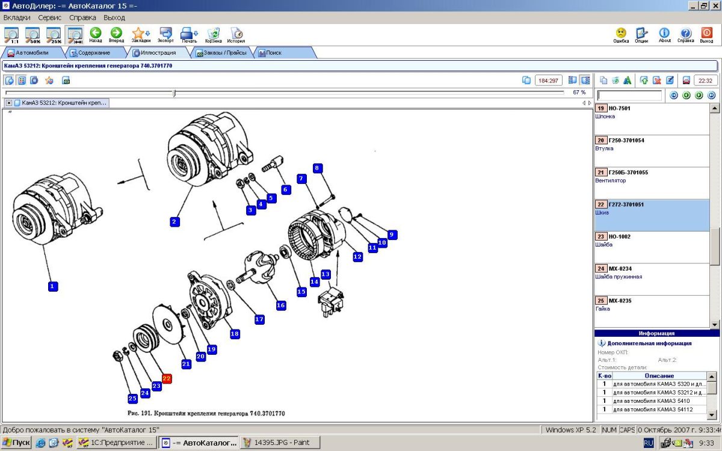Open the Опции settings
Screen dimensions: 722x451
pyautogui.click(x=641, y=35)
